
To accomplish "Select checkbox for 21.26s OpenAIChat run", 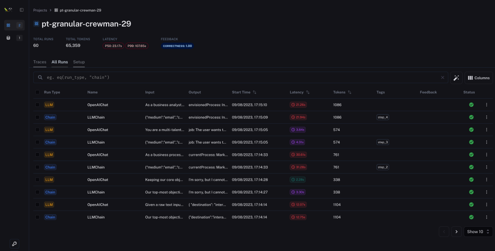I will click(x=37, y=104).
